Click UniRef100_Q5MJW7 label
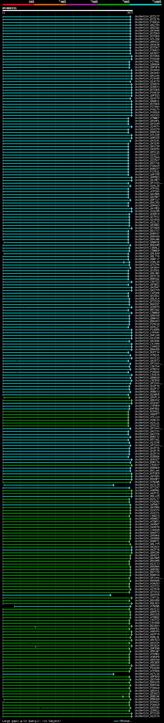The width and height of the screenshot is (164, 723). (147, 651)
